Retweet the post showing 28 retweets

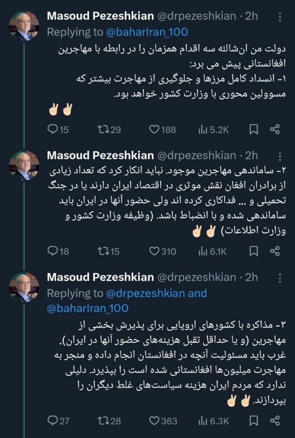coord(109,421)
